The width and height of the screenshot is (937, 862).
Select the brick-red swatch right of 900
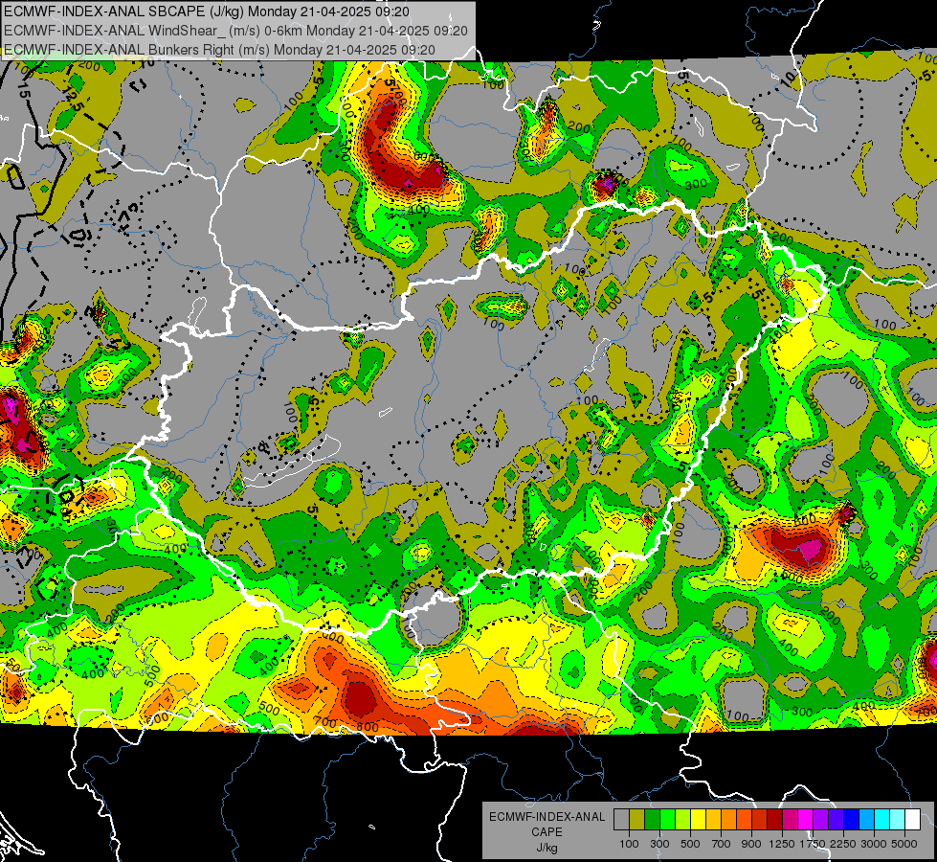click(x=760, y=820)
